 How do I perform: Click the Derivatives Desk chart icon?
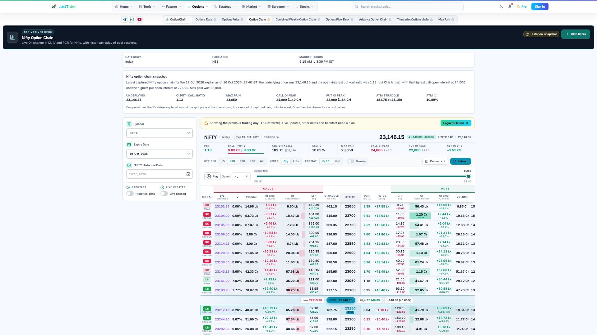click(x=12, y=37)
